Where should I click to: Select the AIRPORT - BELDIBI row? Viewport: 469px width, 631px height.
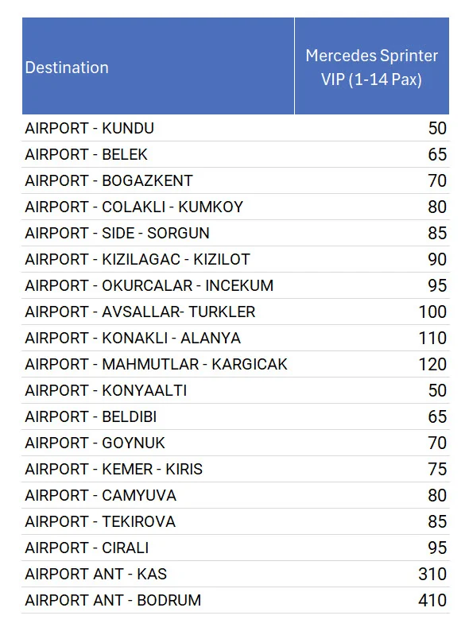pyautogui.click(x=235, y=416)
